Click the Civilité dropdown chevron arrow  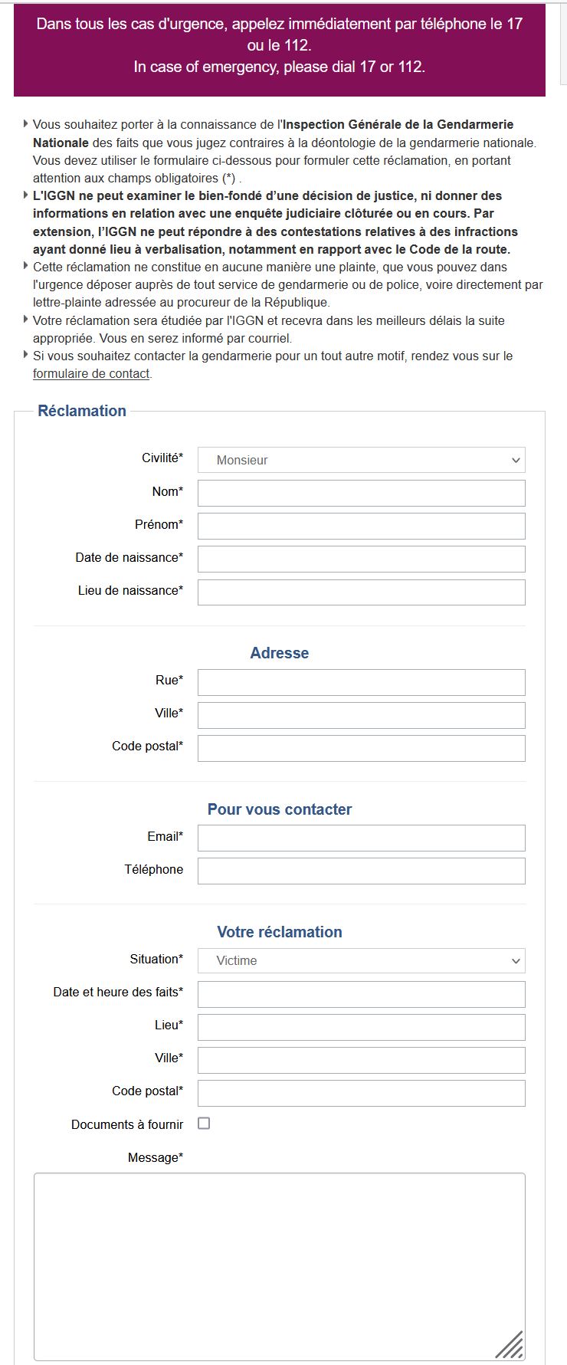pyautogui.click(x=516, y=461)
